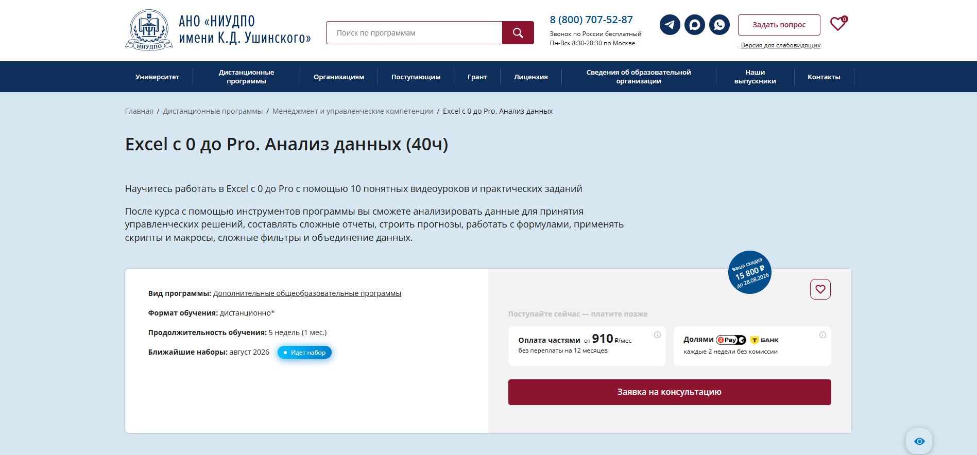This screenshot has height=455, width=977.
Task: Click the current breadcrumb 'Excel с 0 до Pro. Анализ данных'
Action: 498,111
